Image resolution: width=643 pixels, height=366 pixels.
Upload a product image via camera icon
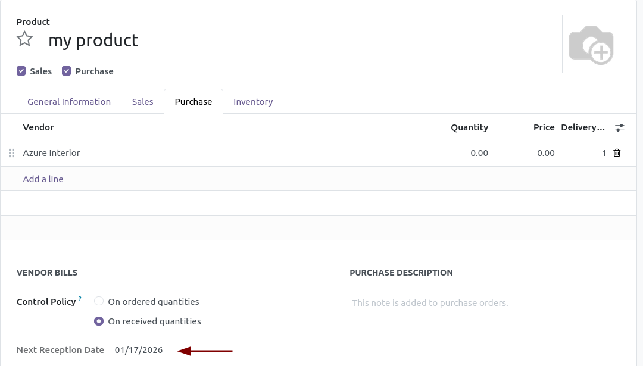coord(591,43)
